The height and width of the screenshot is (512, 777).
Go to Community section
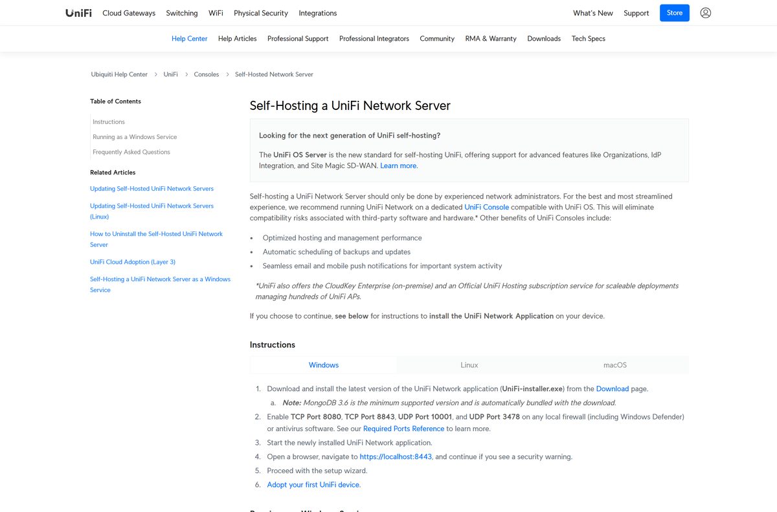point(437,39)
